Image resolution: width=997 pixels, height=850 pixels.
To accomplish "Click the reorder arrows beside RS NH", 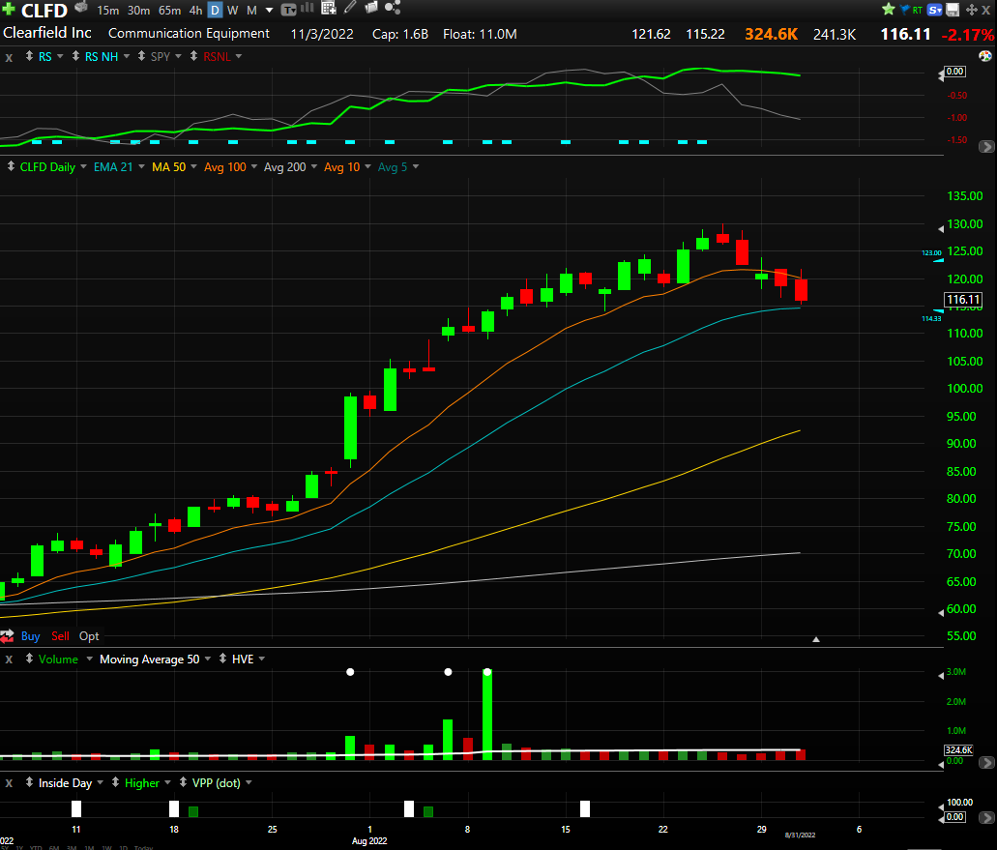I will pos(75,56).
